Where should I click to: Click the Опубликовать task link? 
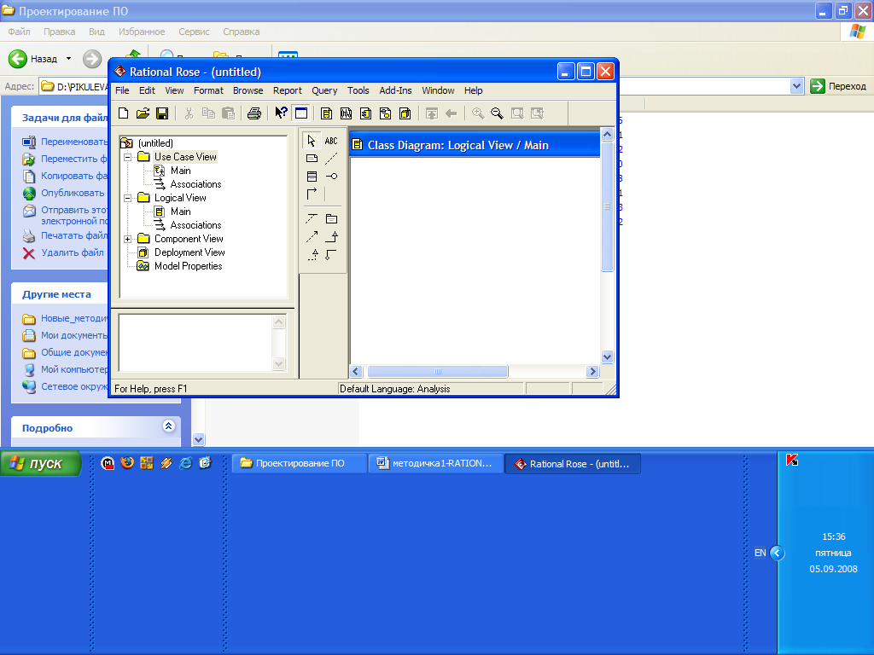pos(73,193)
